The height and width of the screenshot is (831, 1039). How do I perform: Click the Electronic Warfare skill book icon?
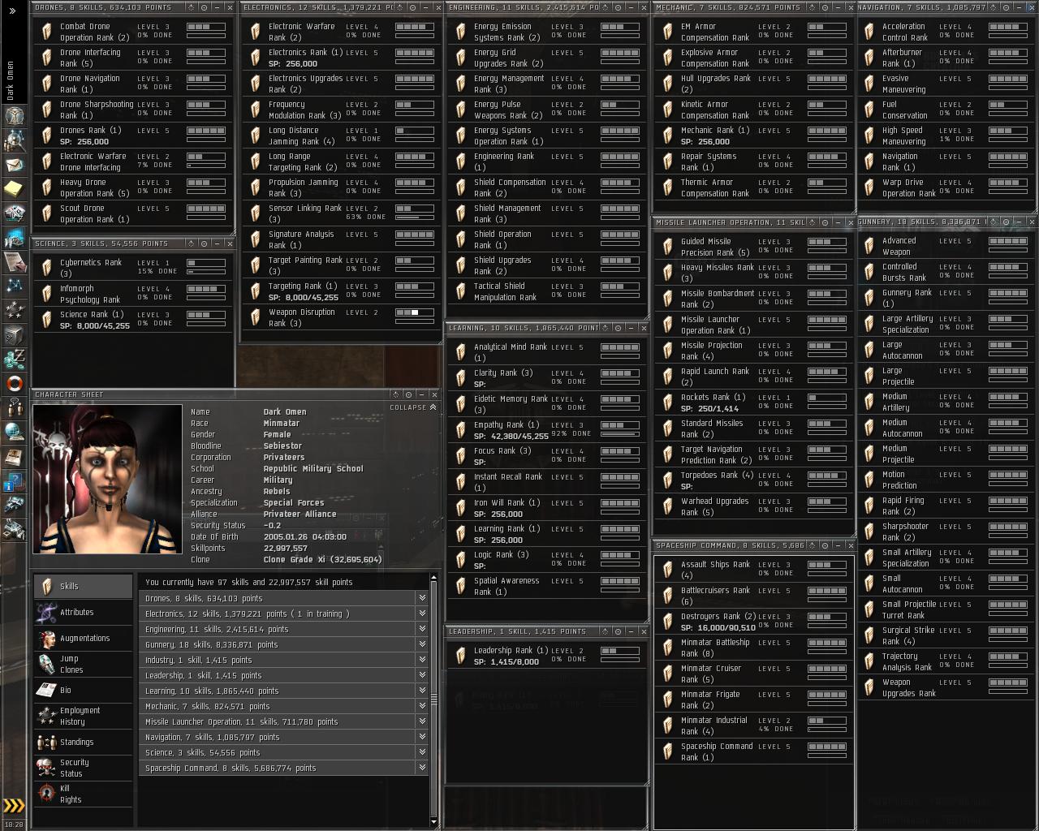pyautogui.click(x=256, y=32)
